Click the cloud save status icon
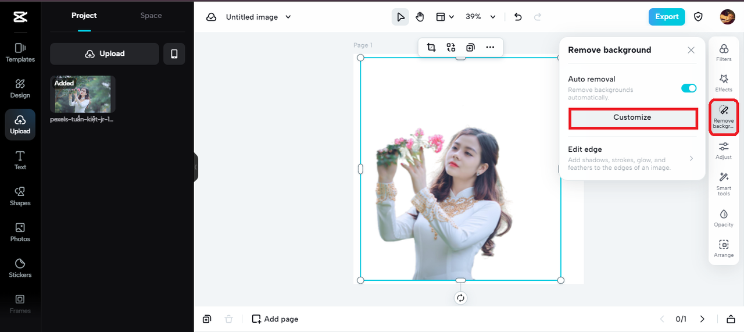Viewport: 744px width, 332px height. point(212,17)
